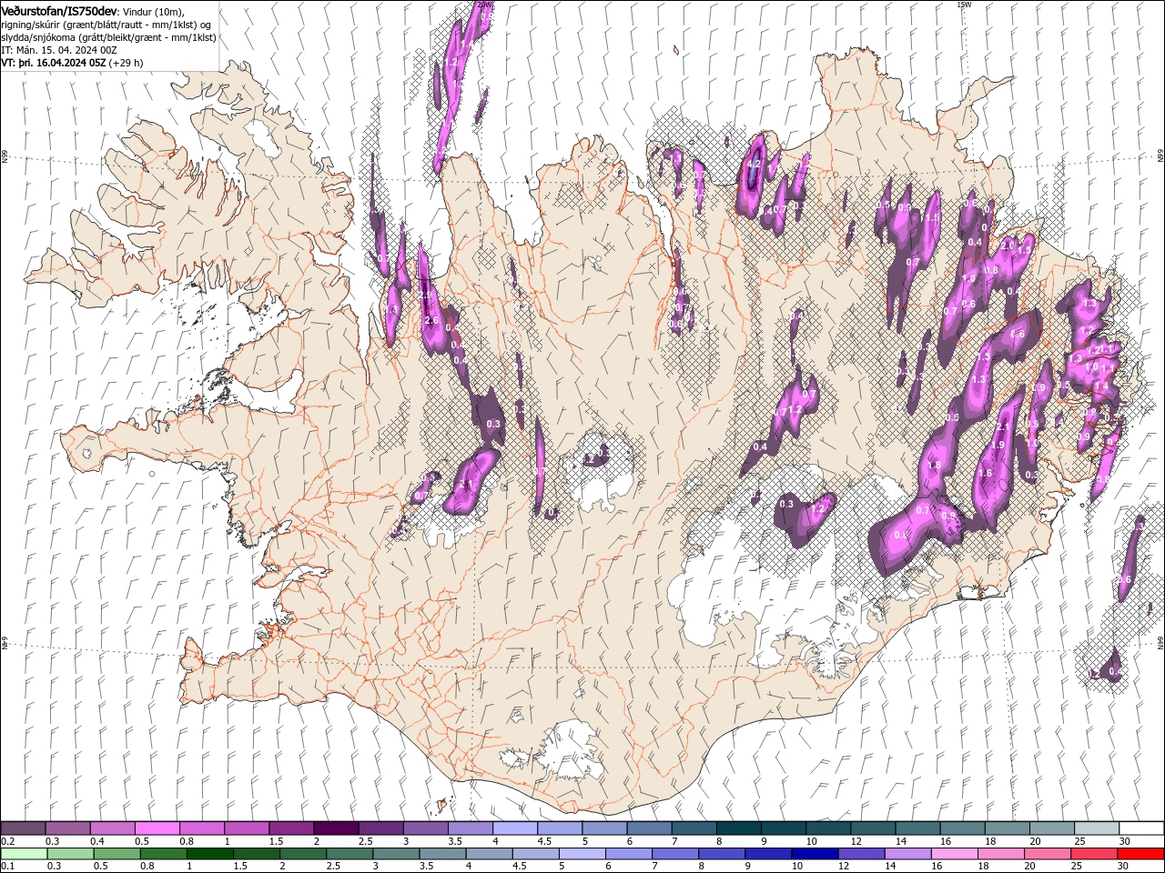Image resolution: width=1165 pixels, height=873 pixels.
Task: Click lower legend swatch between 14 and 16
Action: 908,854
